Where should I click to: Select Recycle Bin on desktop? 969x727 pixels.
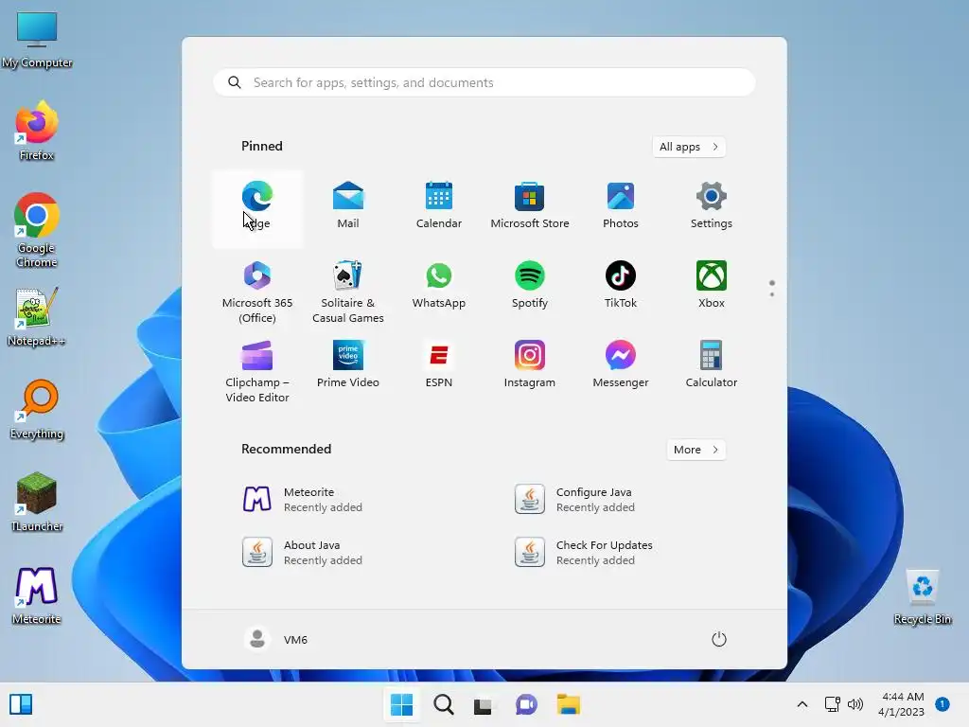click(922, 596)
